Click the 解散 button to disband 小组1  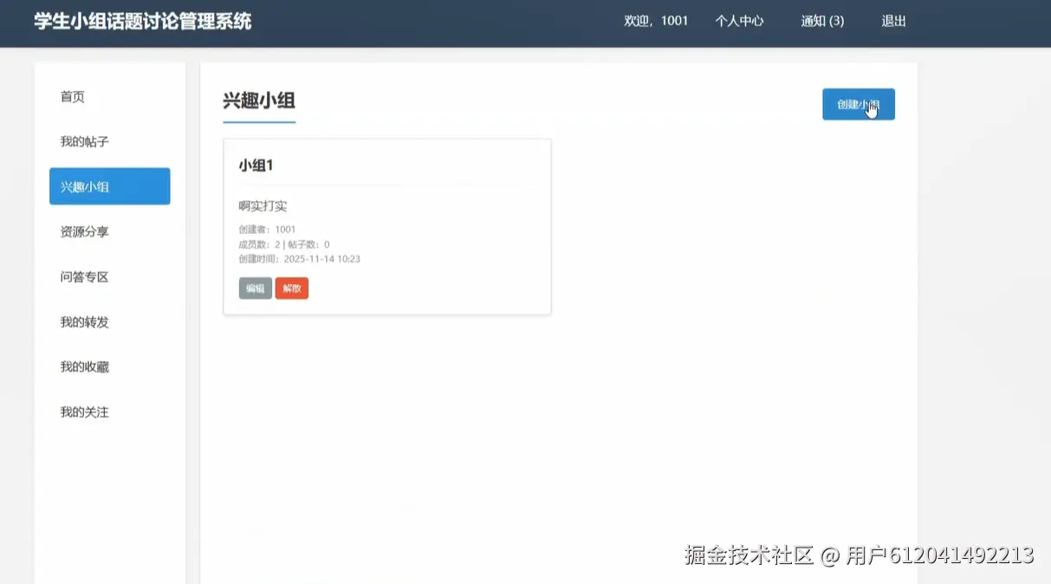[x=291, y=288]
